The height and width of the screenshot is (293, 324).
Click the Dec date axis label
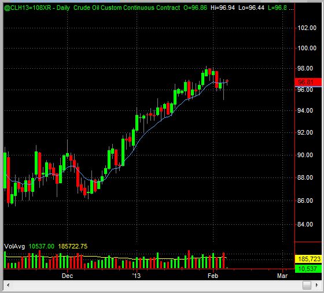[67, 276]
